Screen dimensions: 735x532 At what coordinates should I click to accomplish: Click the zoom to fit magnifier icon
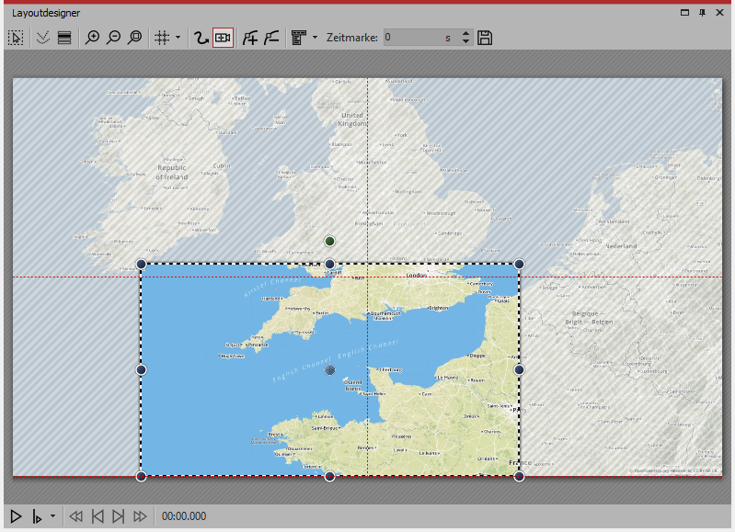pos(135,38)
